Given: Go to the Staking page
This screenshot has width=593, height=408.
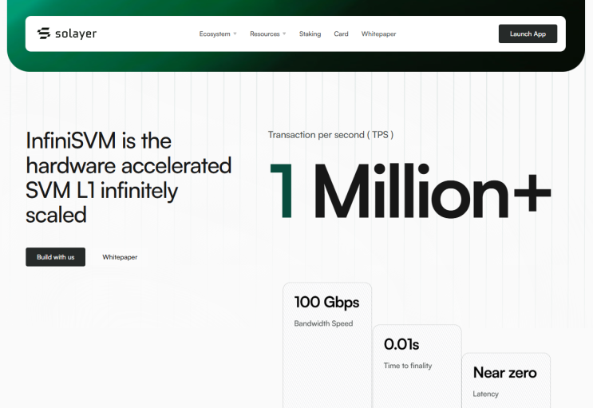Looking at the screenshot, I should coord(310,34).
